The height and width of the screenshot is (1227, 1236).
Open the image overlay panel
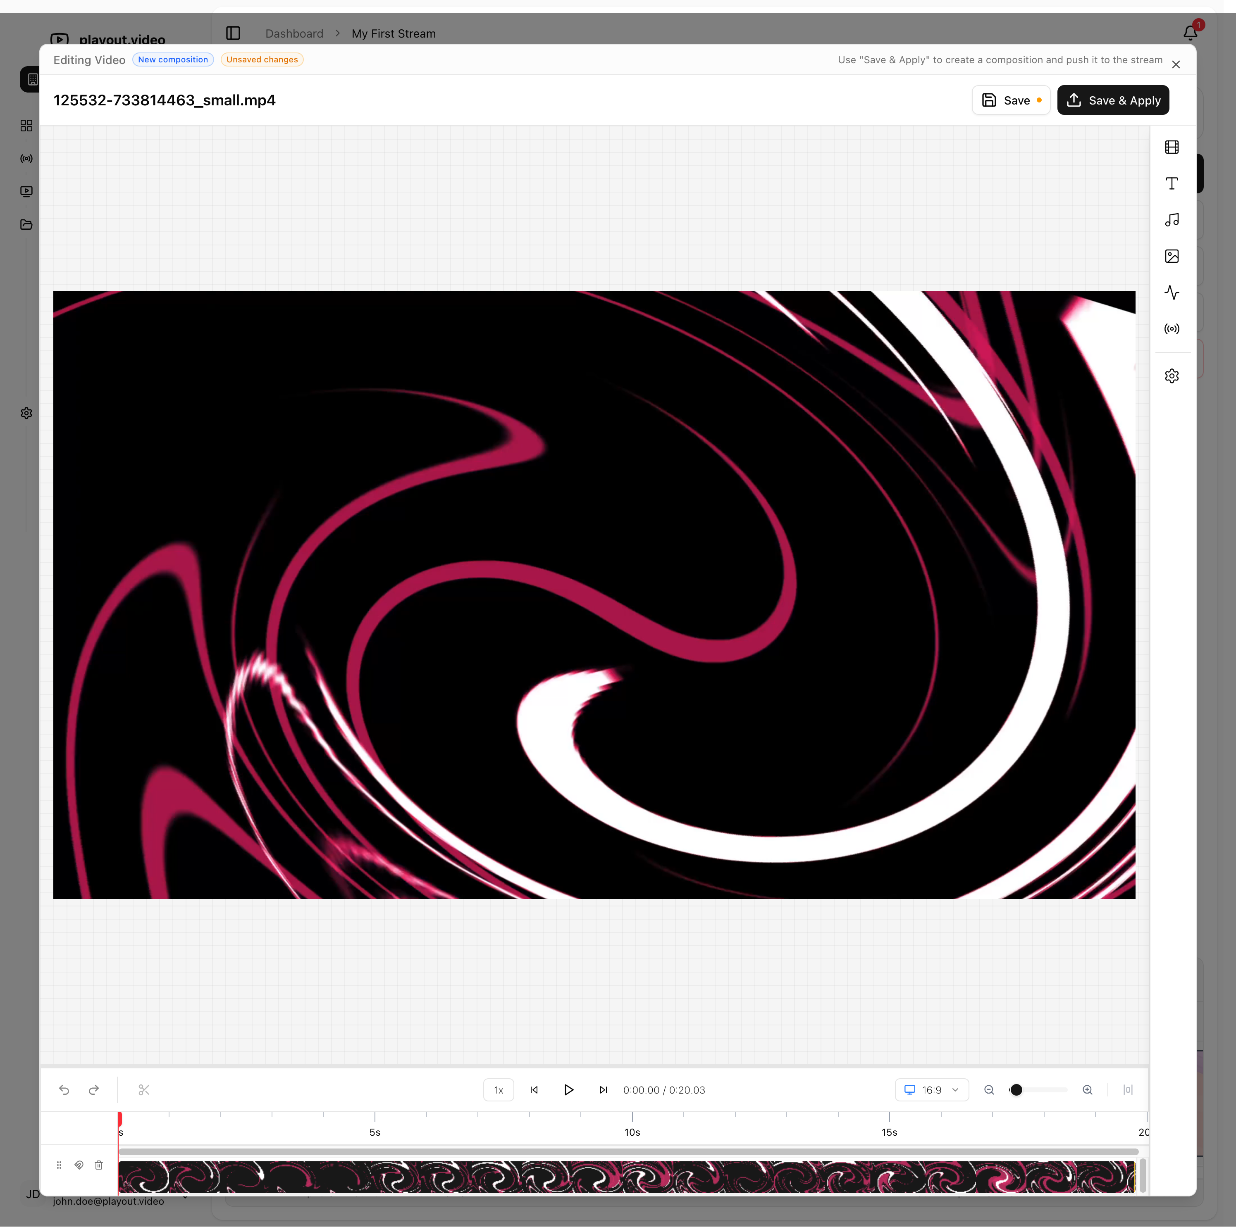(x=1172, y=257)
